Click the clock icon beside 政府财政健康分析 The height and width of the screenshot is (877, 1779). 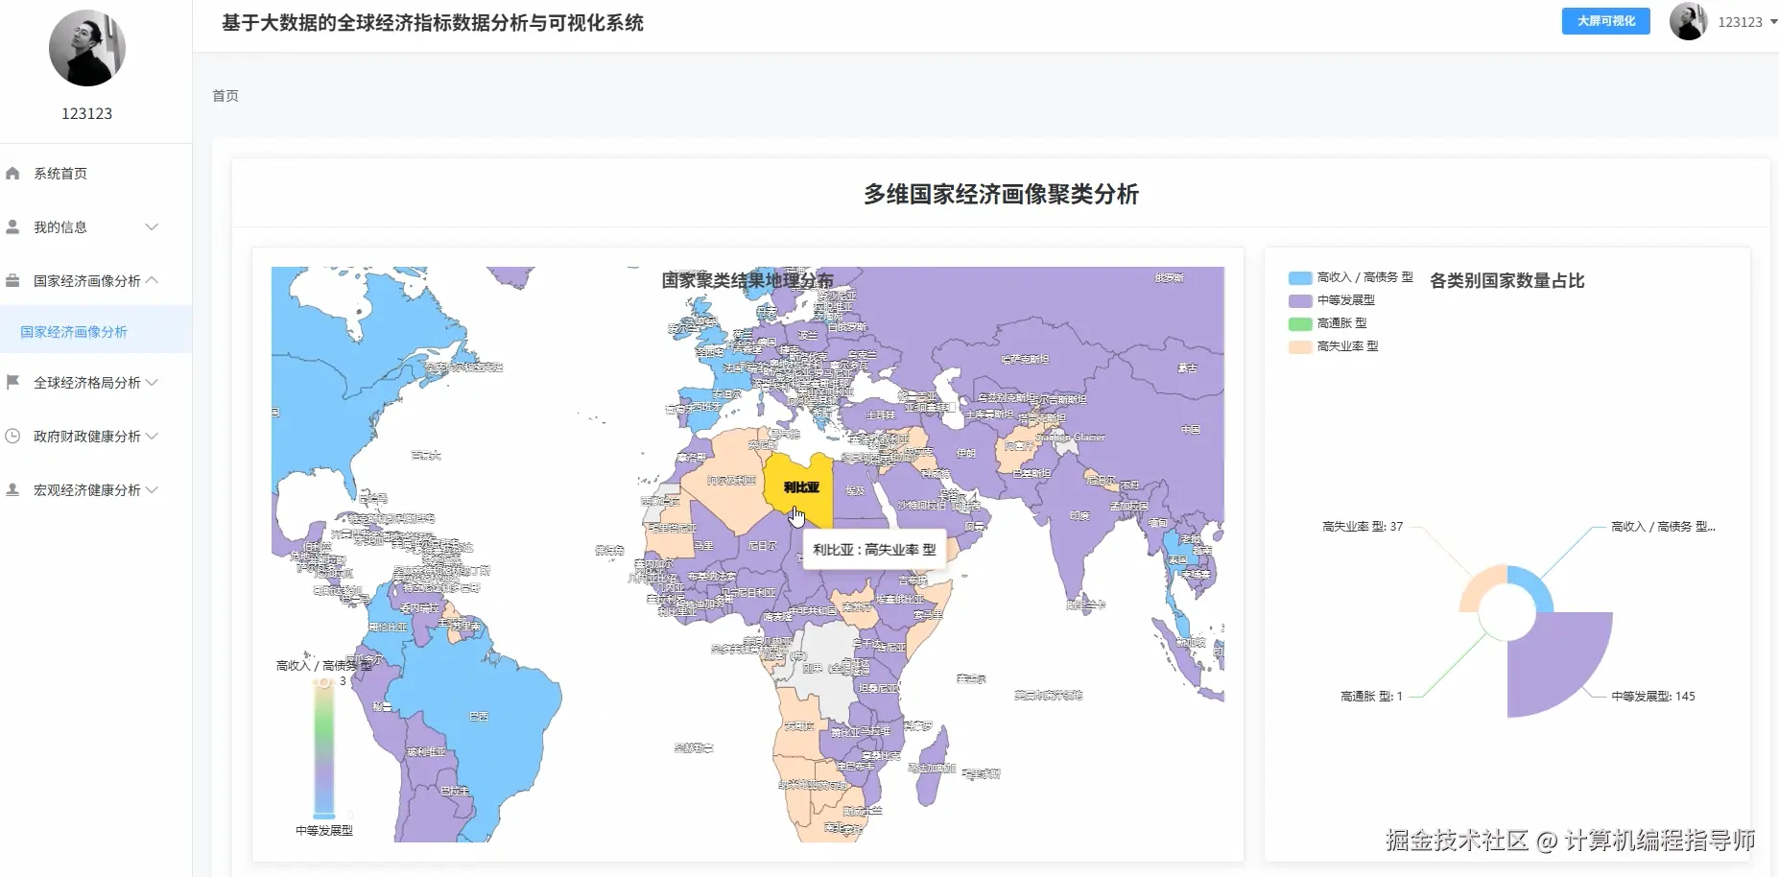click(x=13, y=436)
